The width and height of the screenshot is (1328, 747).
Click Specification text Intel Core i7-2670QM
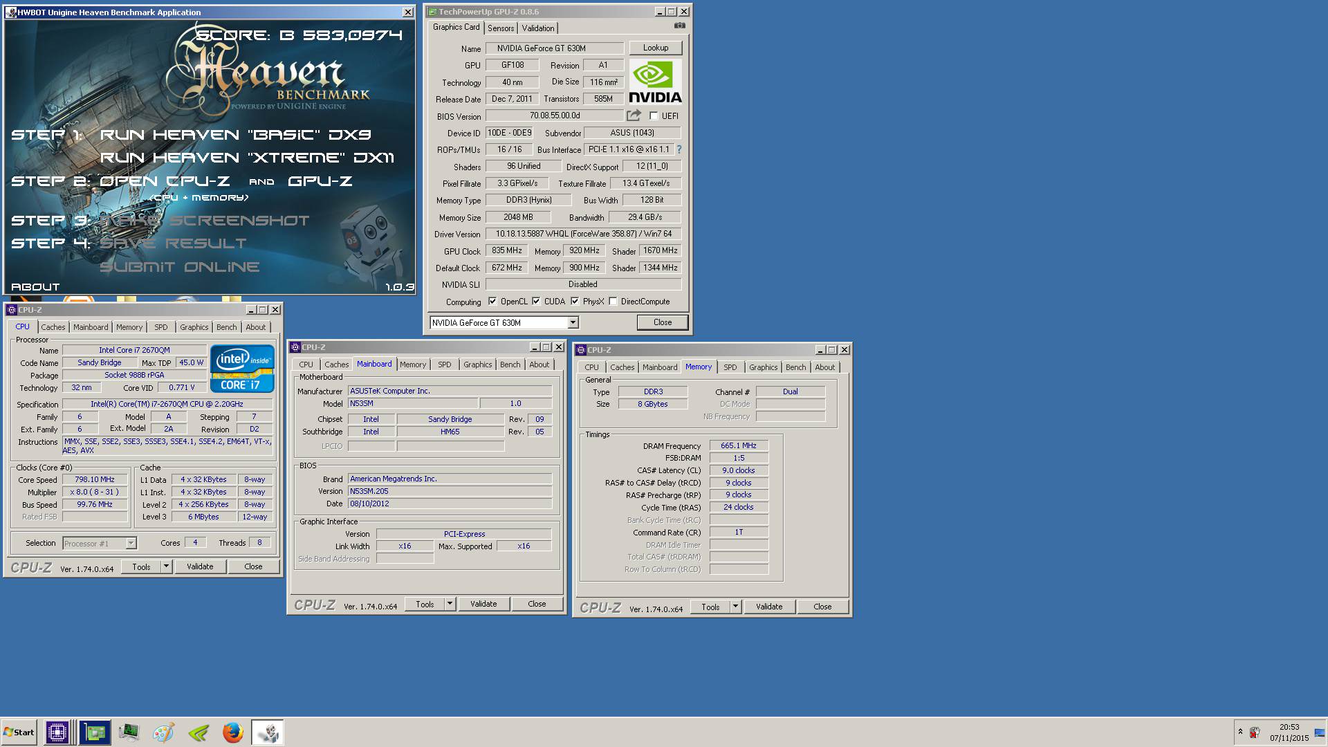point(167,404)
